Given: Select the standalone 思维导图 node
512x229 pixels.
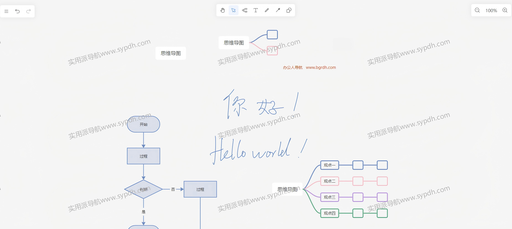Looking at the screenshot, I should (171, 53).
